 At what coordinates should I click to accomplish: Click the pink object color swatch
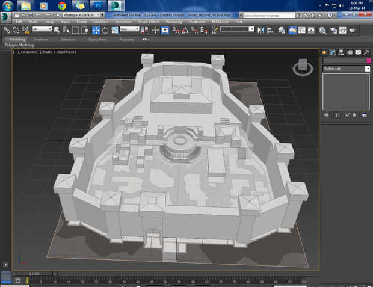pos(368,61)
